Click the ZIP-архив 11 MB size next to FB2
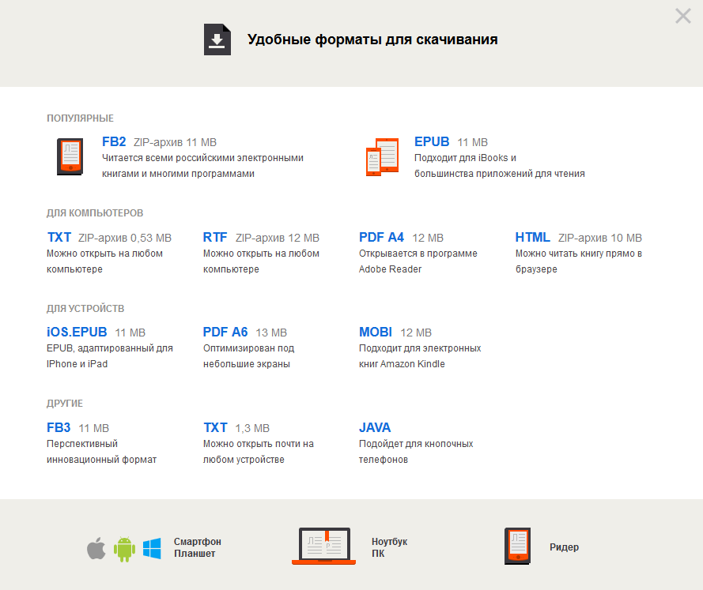 pos(176,142)
